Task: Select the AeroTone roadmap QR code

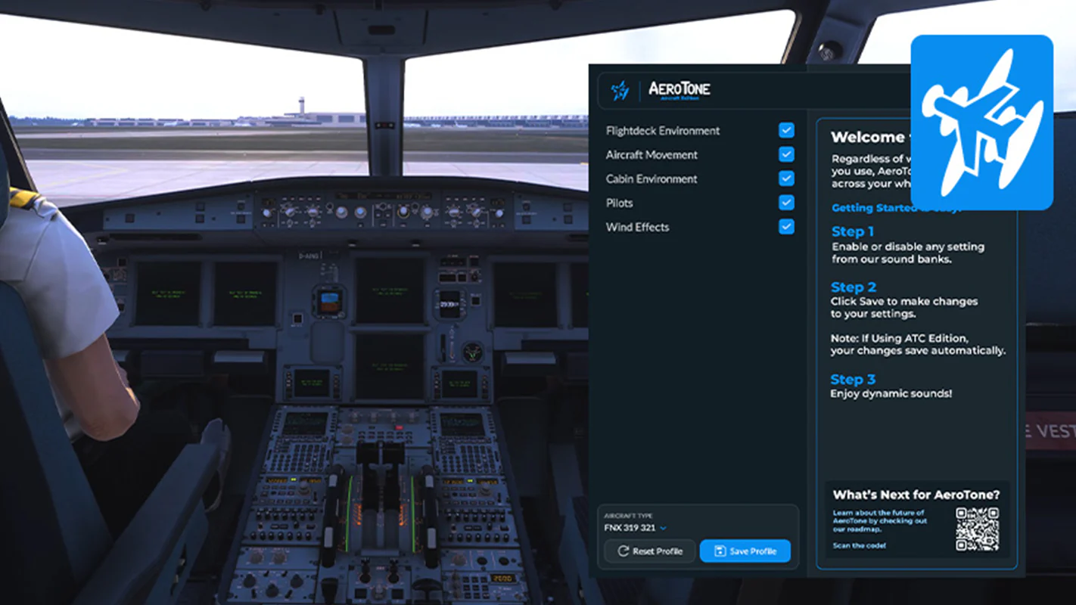Action: (977, 529)
